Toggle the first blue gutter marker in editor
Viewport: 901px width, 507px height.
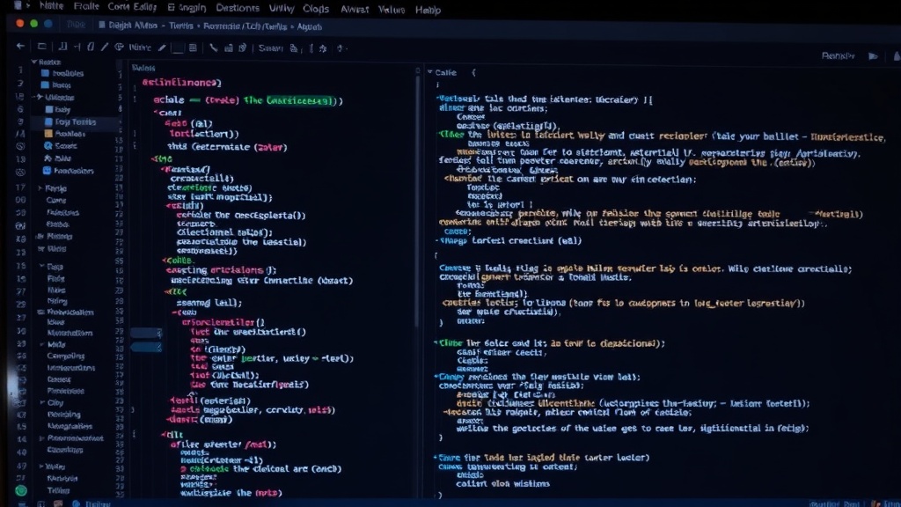click(147, 333)
